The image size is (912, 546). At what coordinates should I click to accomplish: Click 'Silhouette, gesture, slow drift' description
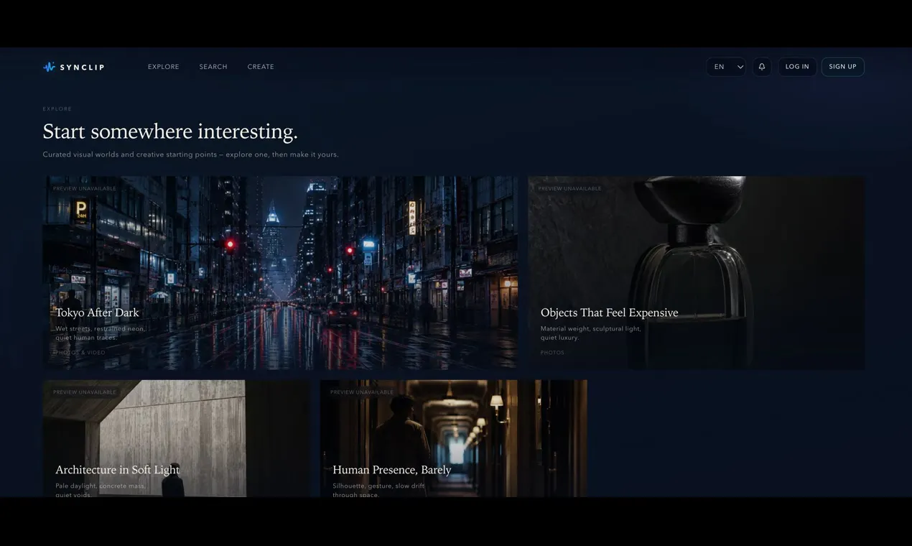coord(378,490)
